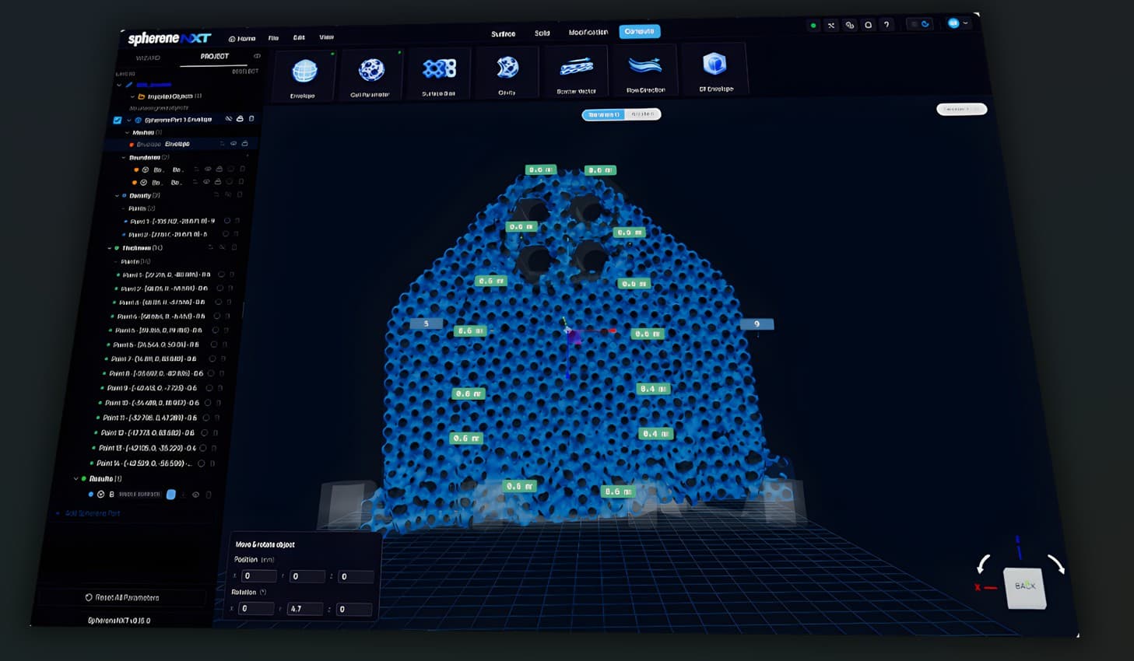Toggle the panel eye icon beside PROJECT tab

click(x=257, y=56)
